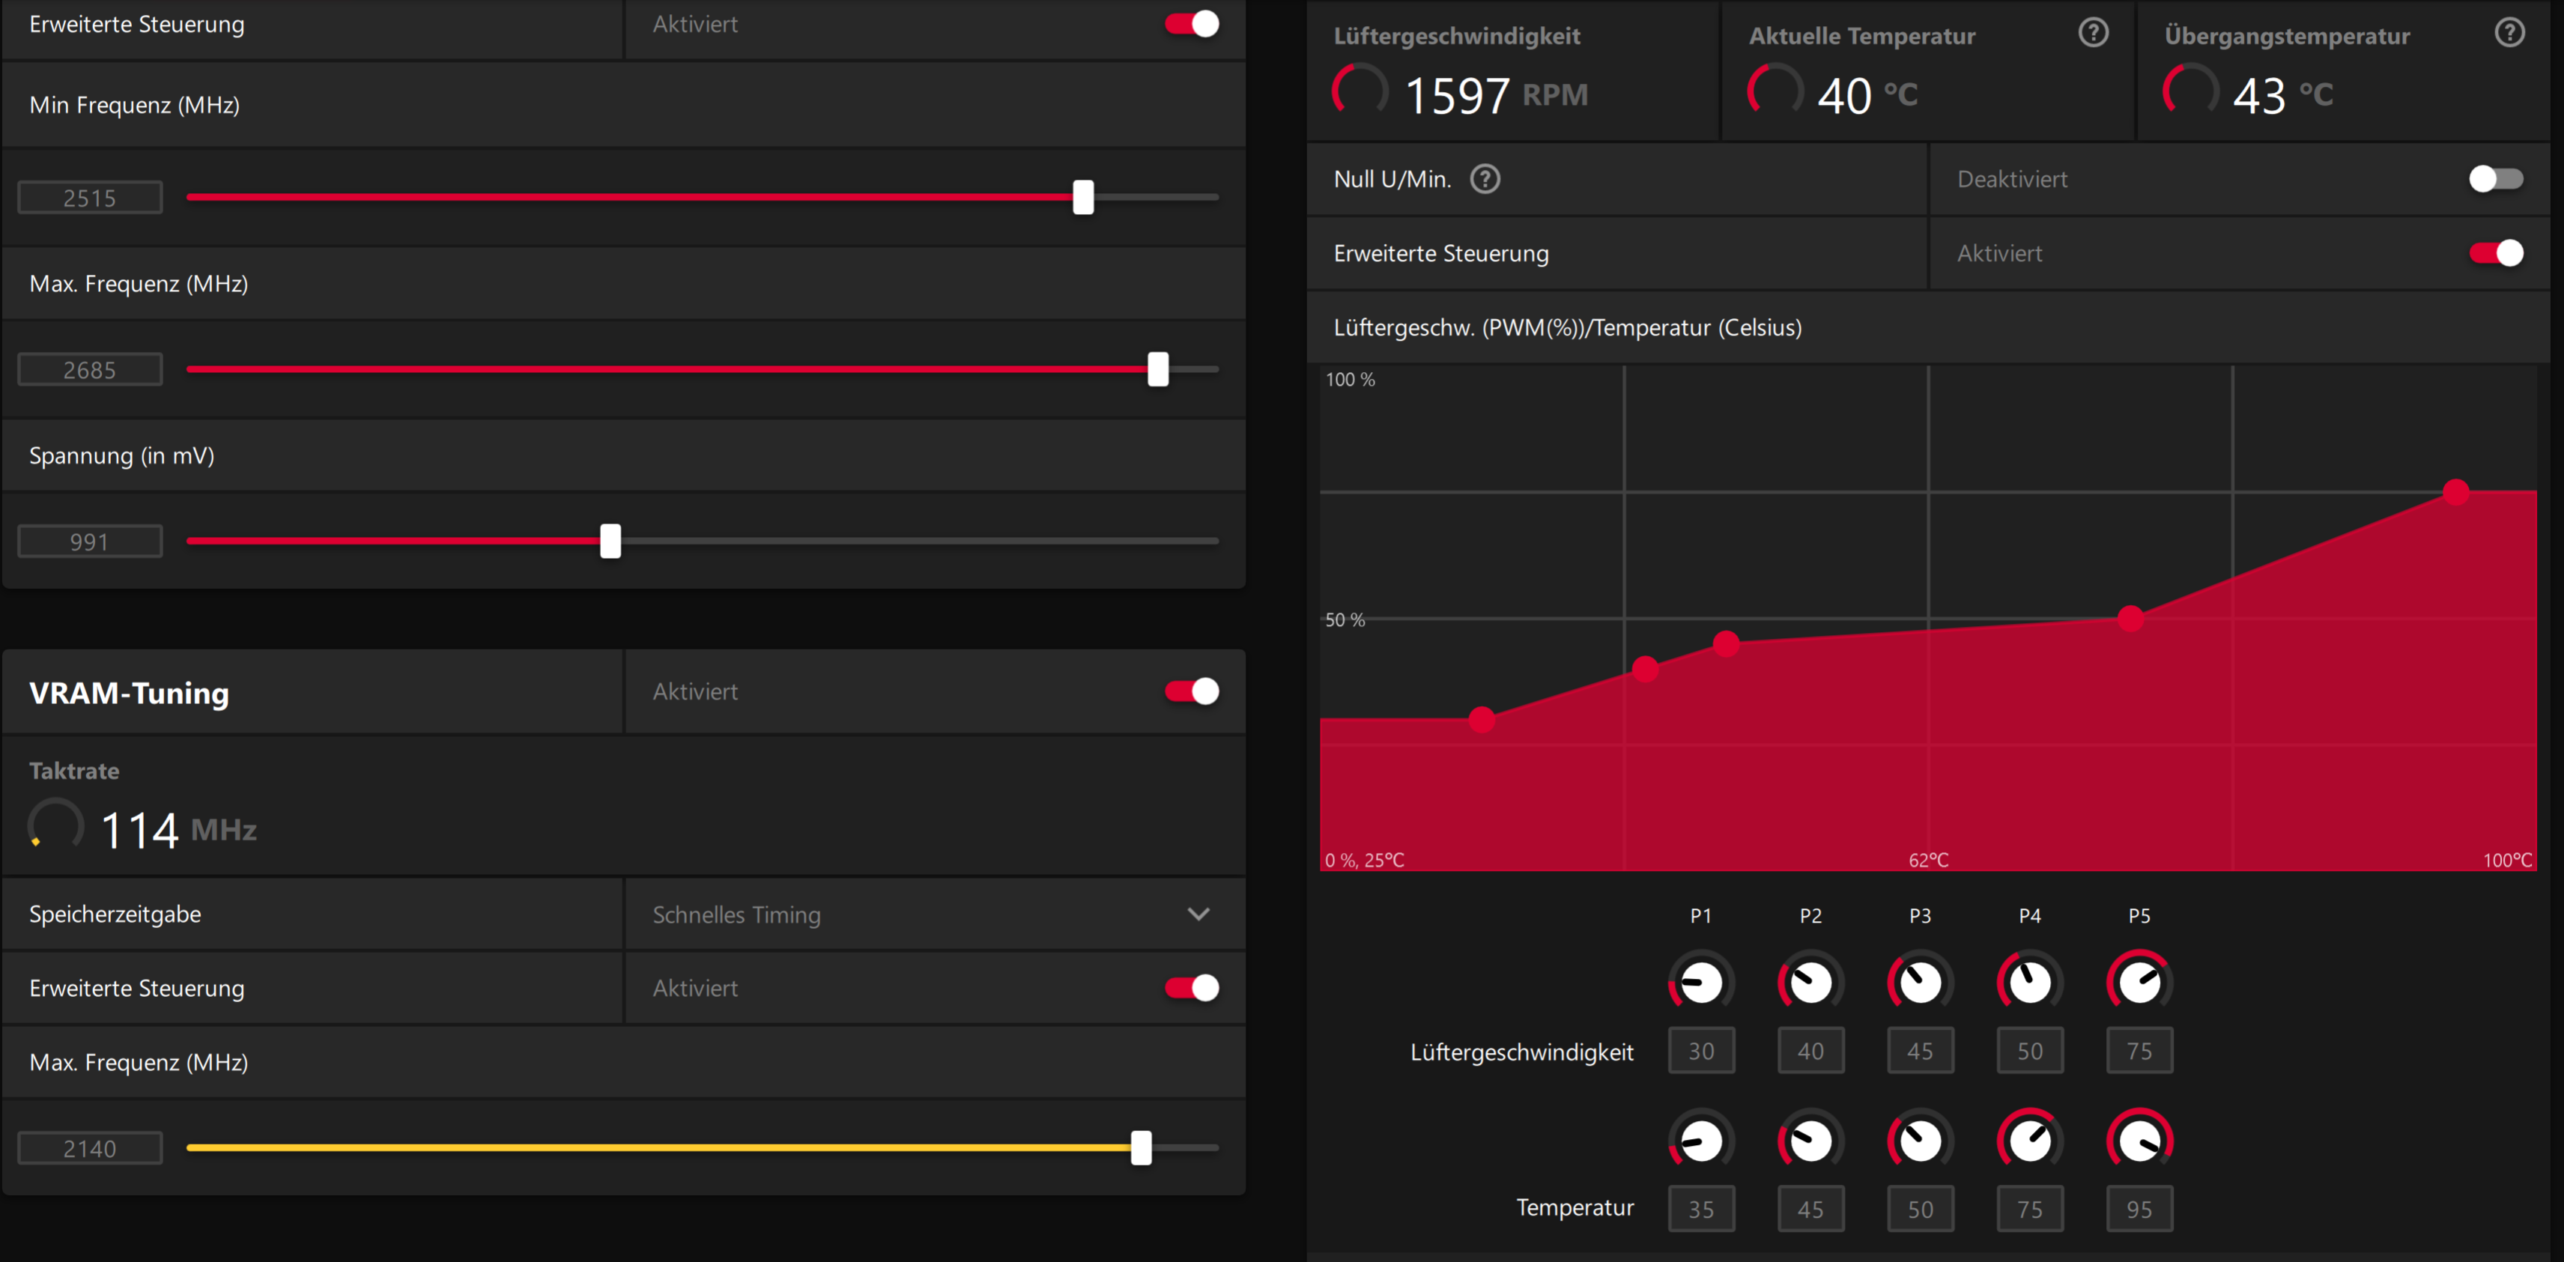
Task: Click the Spannung slider handle
Action: point(610,541)
